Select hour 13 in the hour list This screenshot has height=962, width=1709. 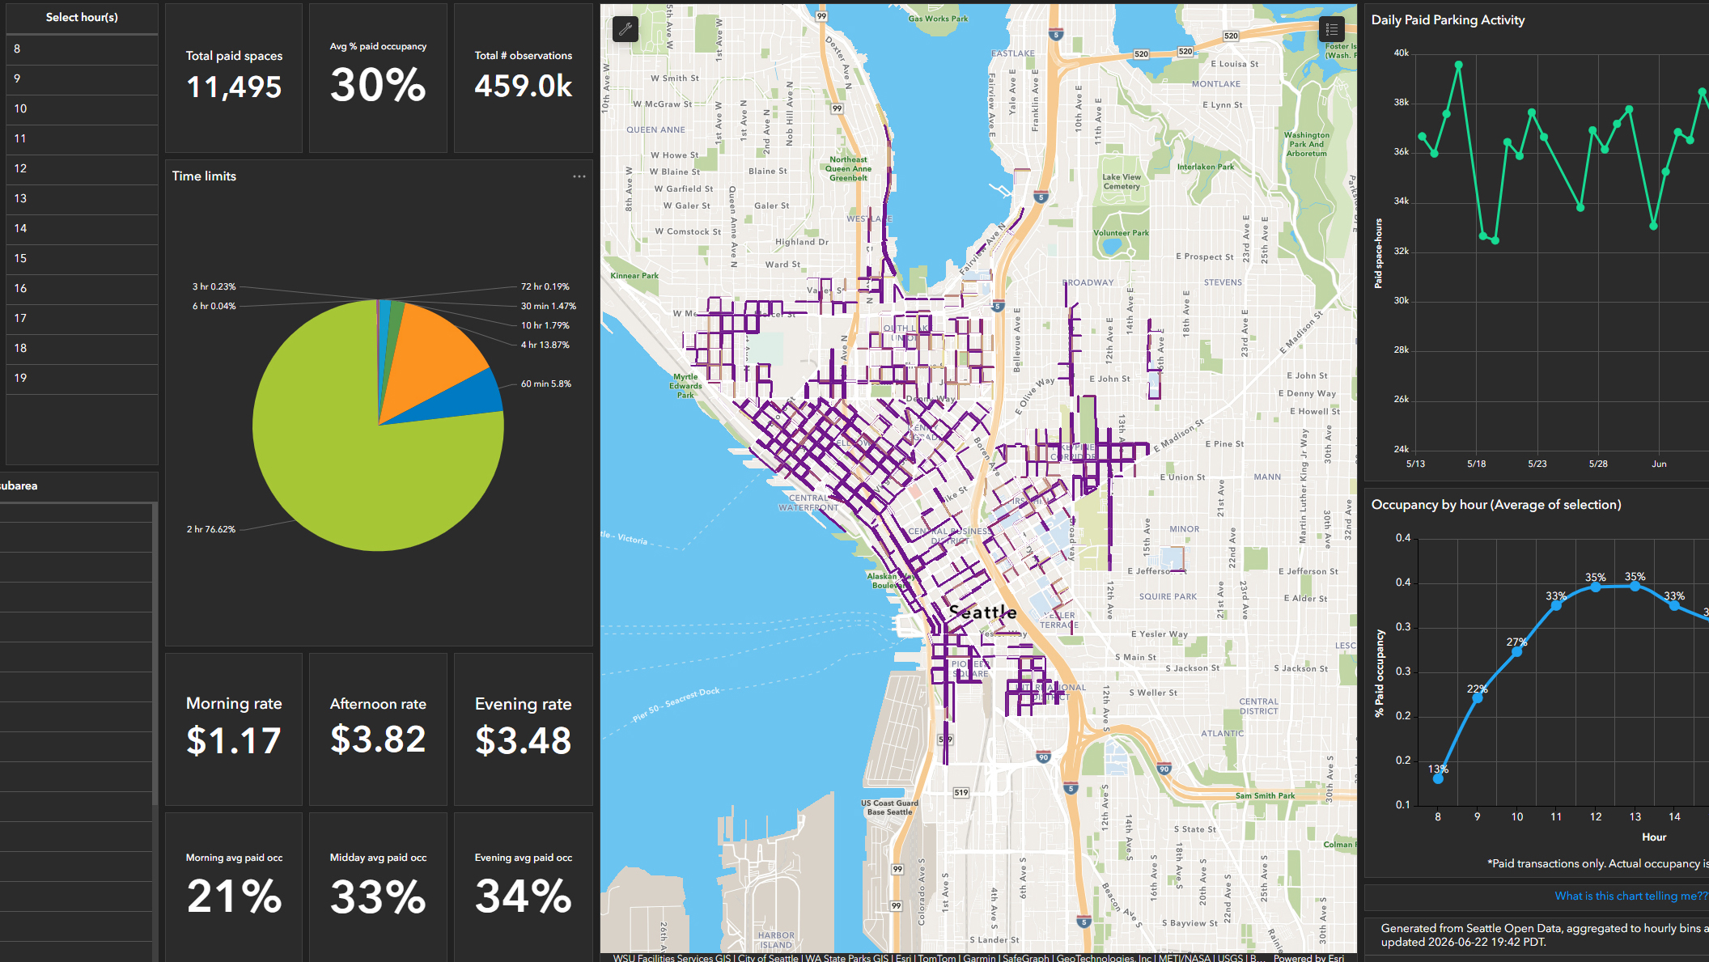(82, 199)
